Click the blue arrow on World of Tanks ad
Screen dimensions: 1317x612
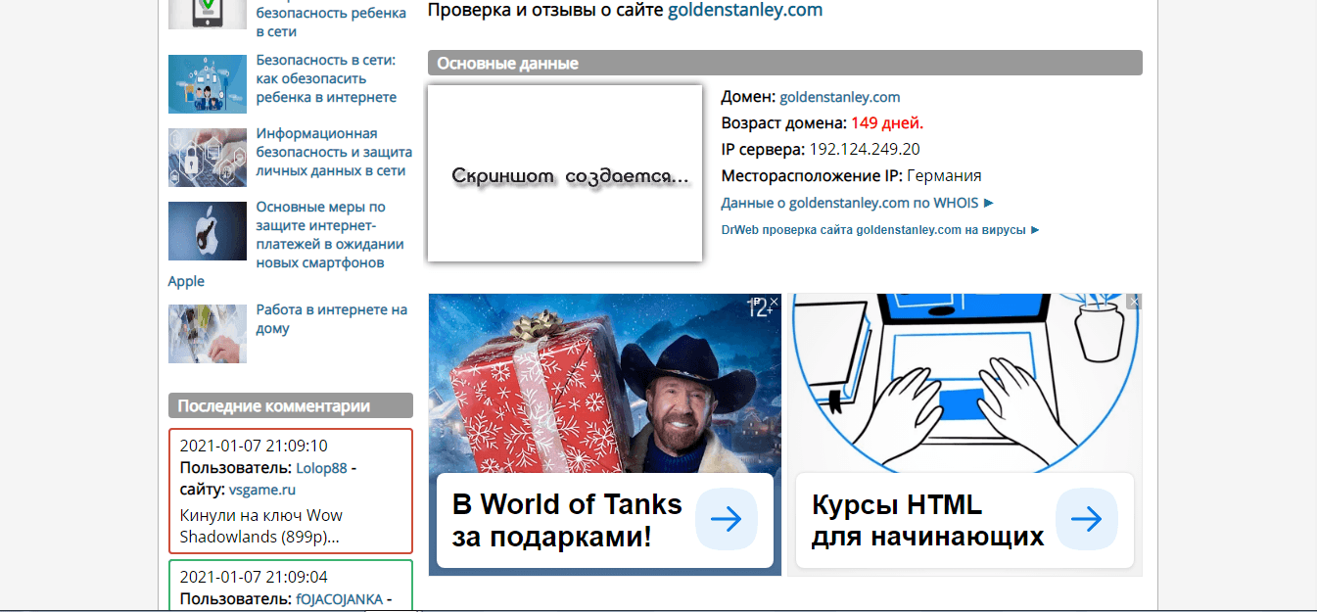(727, 520)
